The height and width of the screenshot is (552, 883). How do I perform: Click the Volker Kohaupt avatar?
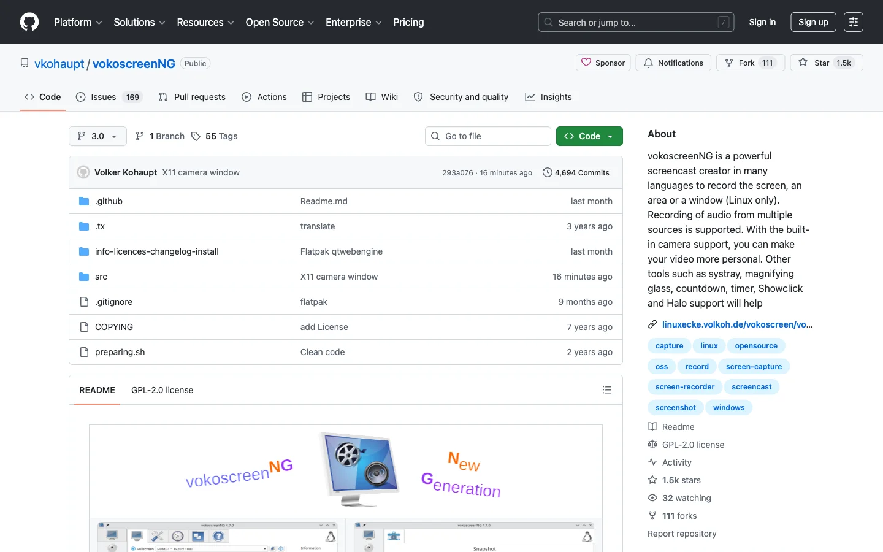[83, 172]
